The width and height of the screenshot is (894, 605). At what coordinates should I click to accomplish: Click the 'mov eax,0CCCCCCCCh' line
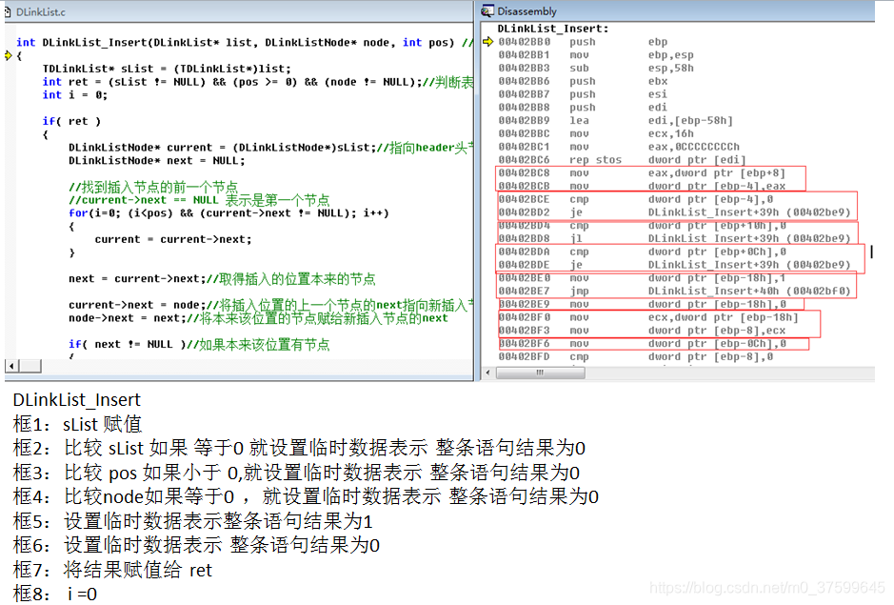619,147
